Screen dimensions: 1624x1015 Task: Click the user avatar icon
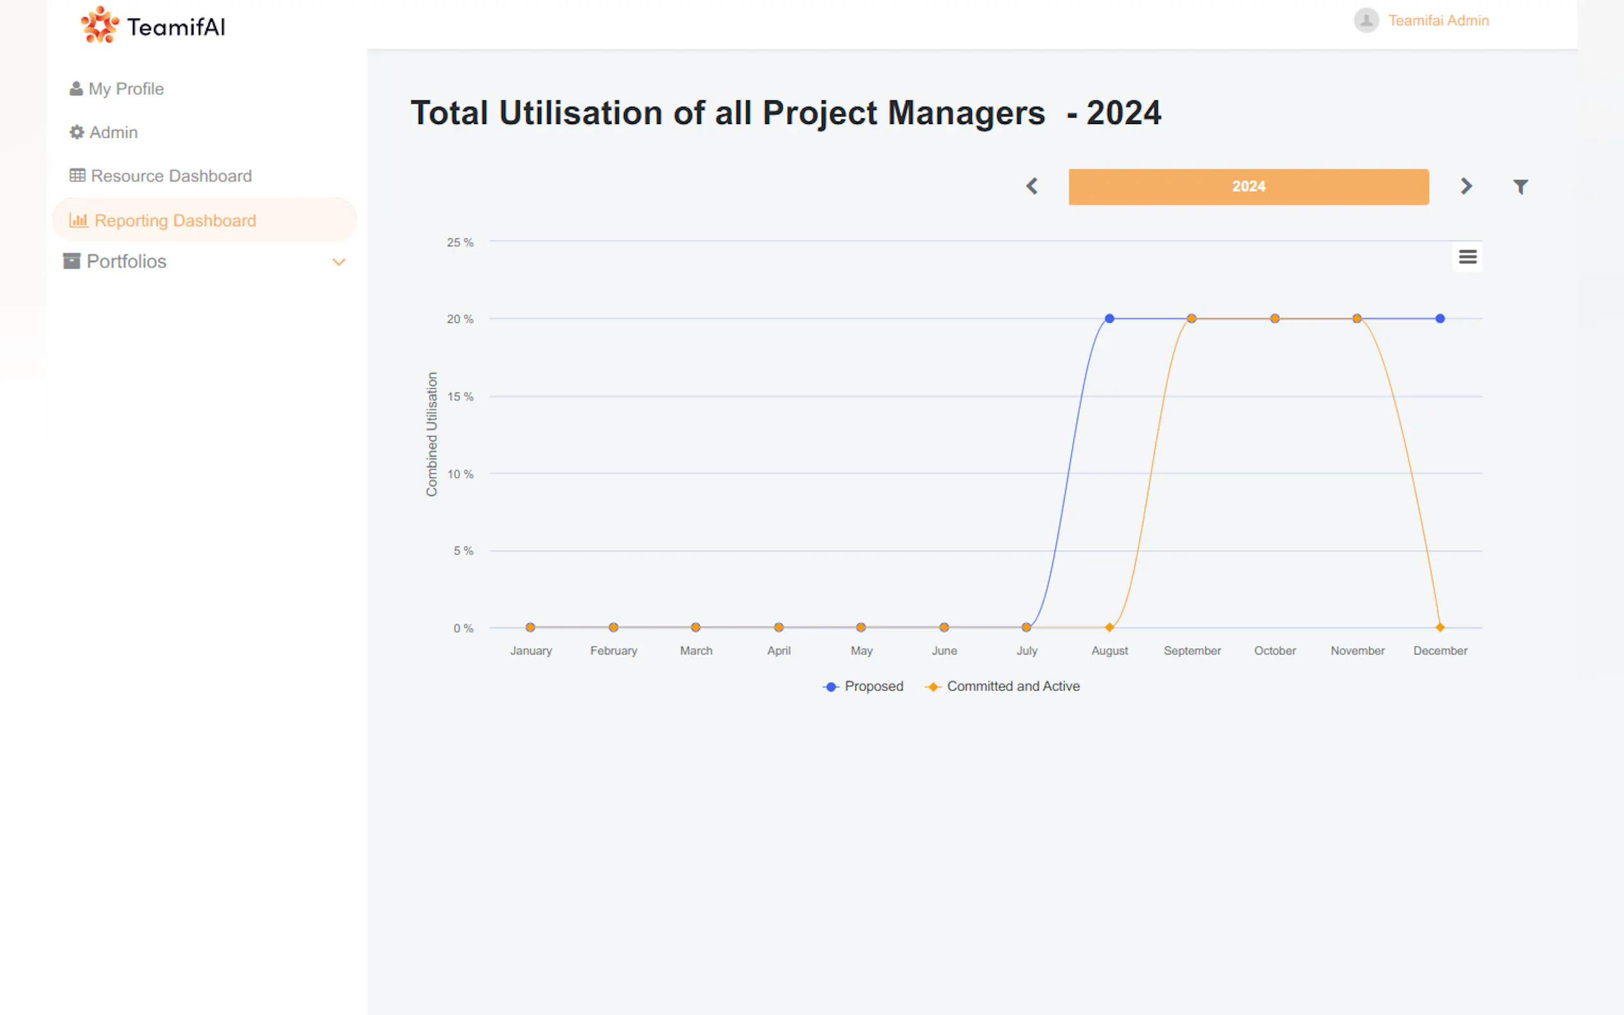point(1366,20)
